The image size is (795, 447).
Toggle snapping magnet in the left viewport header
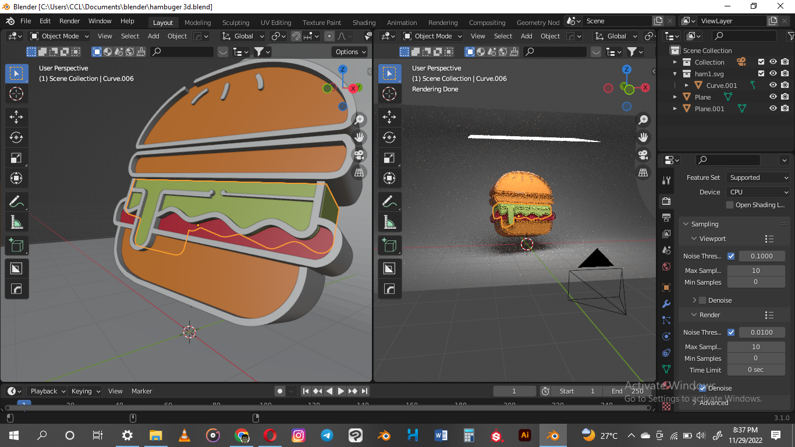point(296,36)
